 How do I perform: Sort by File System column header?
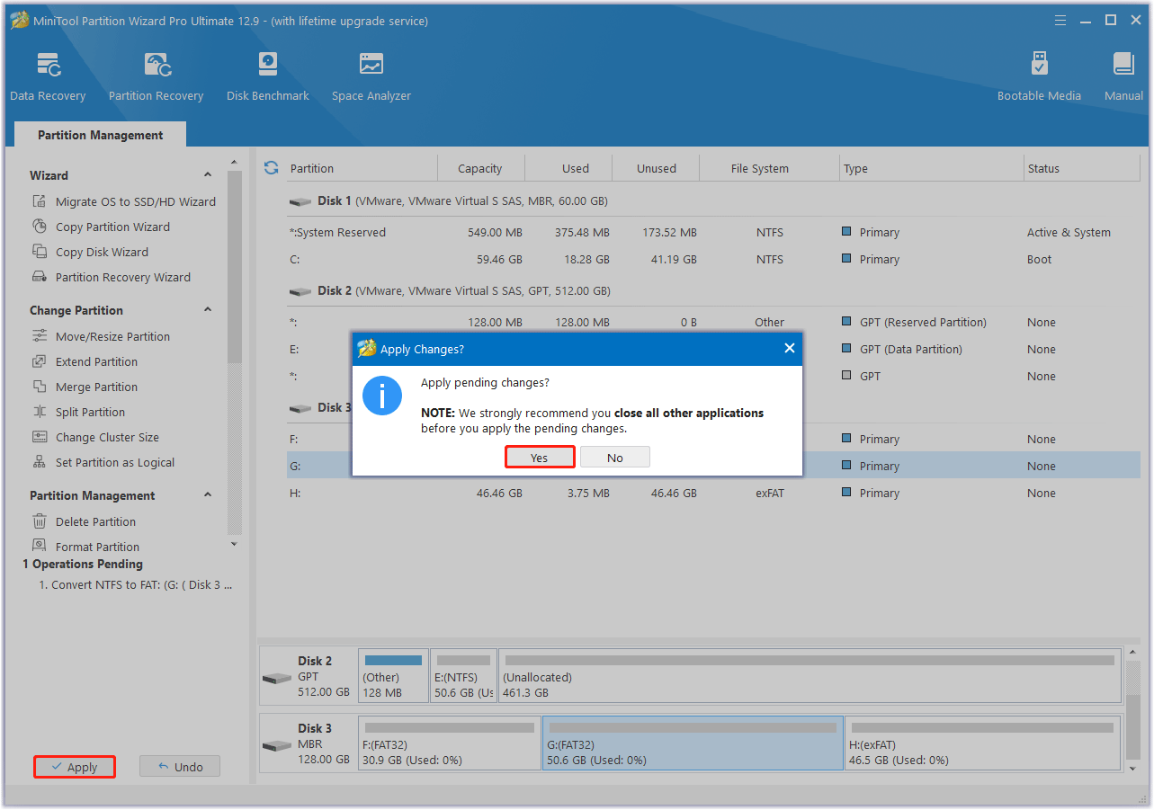click(760, 168)
